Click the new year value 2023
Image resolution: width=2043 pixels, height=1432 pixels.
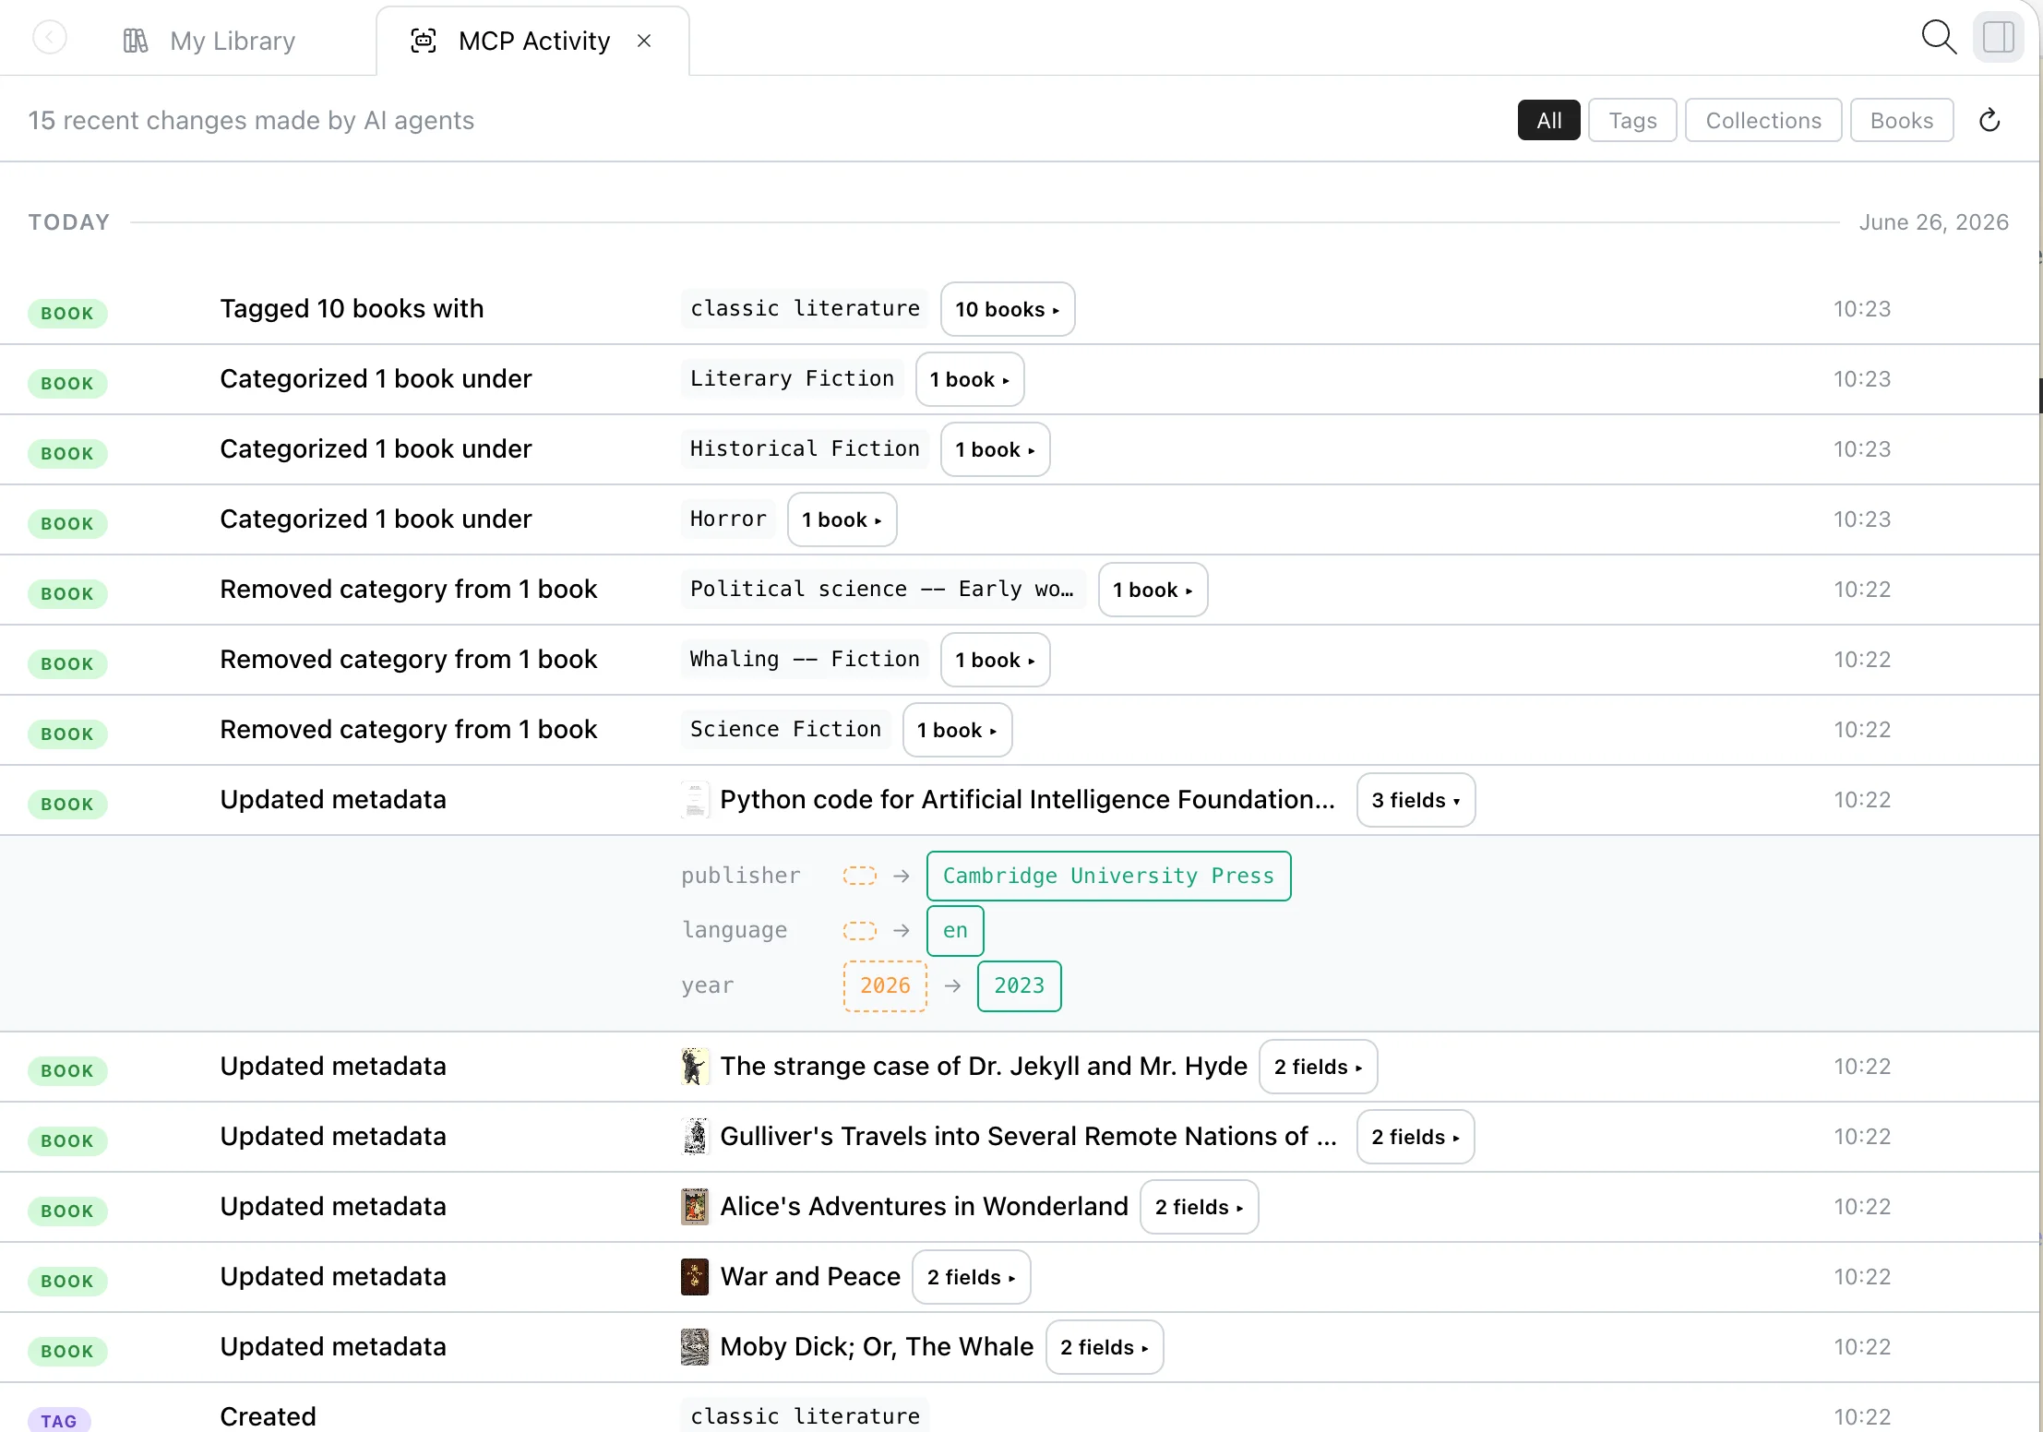pos(1019,985)
